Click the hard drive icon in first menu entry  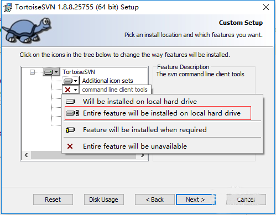tap(70, 101)
